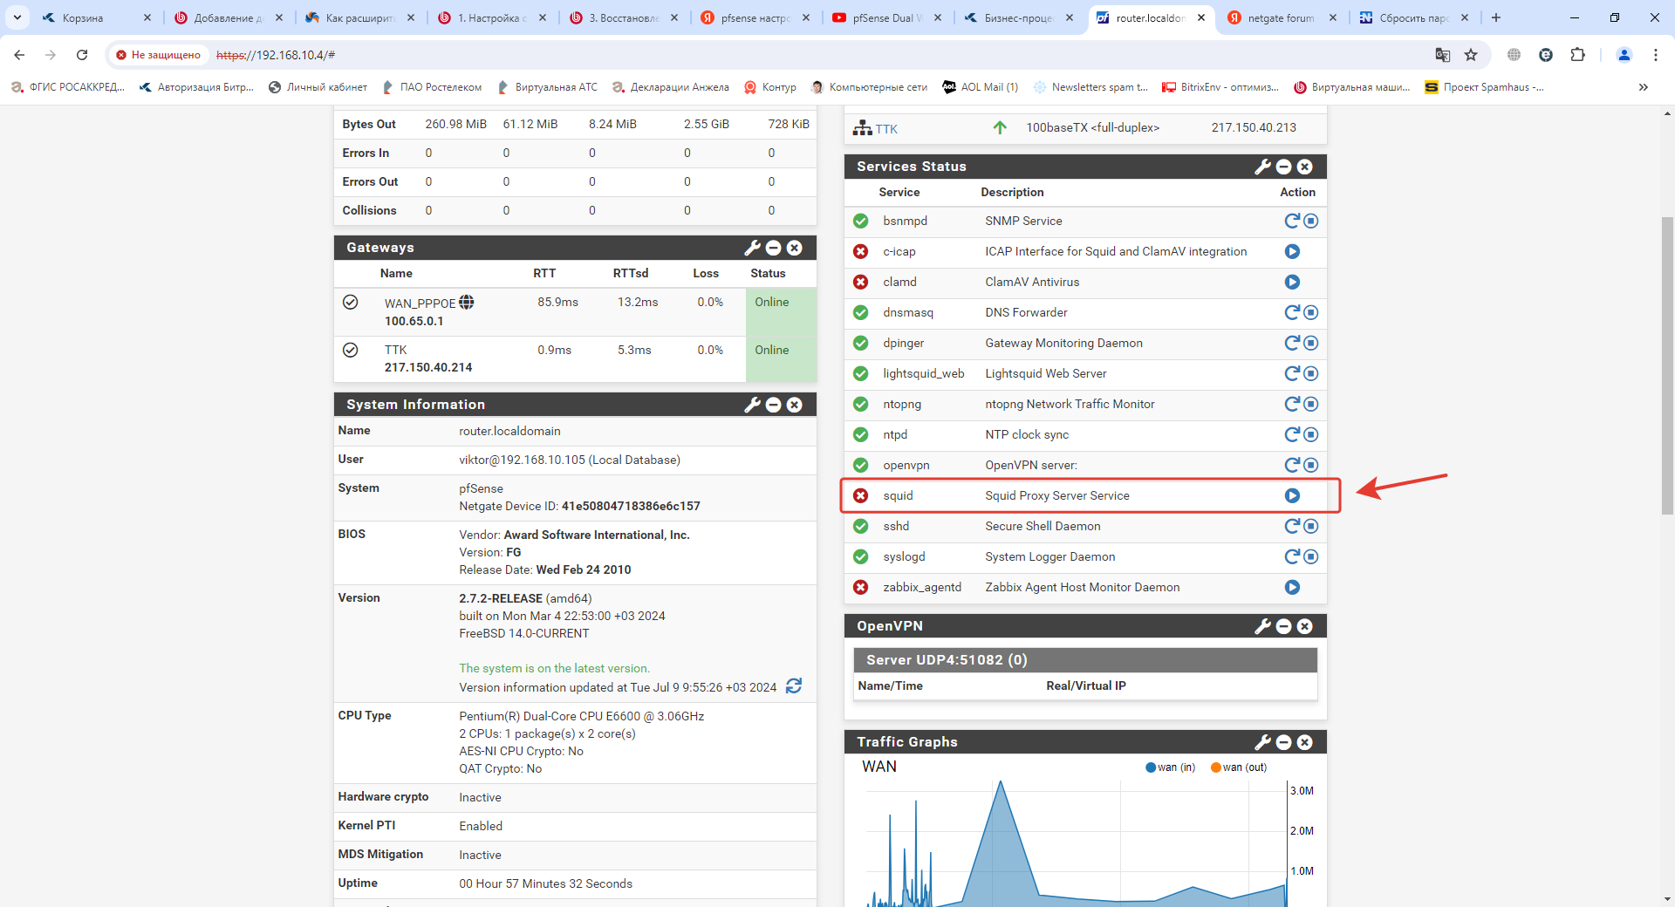The image size is (1675, 907).
Task: Reload the current page
Action: (x=82, y=55)
